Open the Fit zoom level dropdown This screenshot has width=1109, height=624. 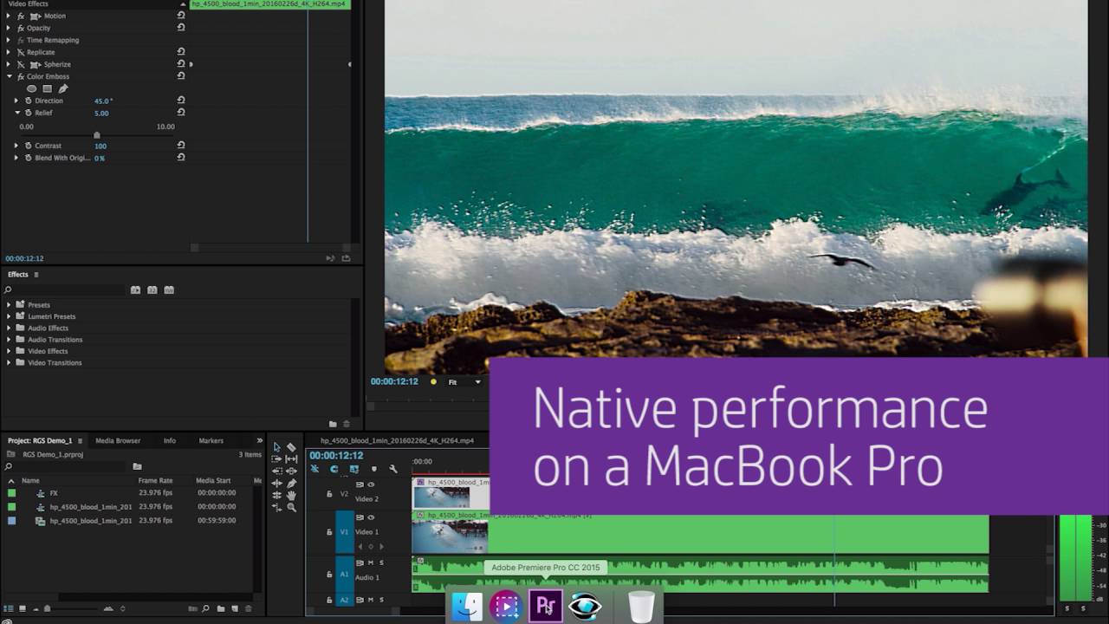[x=465, y=381]
